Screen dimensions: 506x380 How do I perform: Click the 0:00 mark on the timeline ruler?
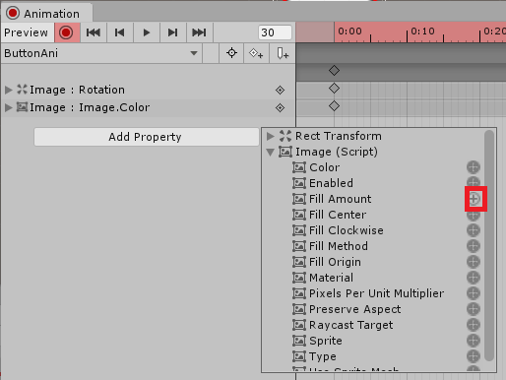pyautogui.click(x=349, y=32)
